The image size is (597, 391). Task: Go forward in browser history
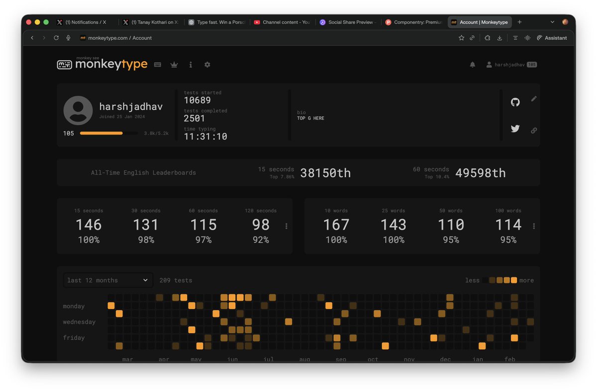click(44, 38)
